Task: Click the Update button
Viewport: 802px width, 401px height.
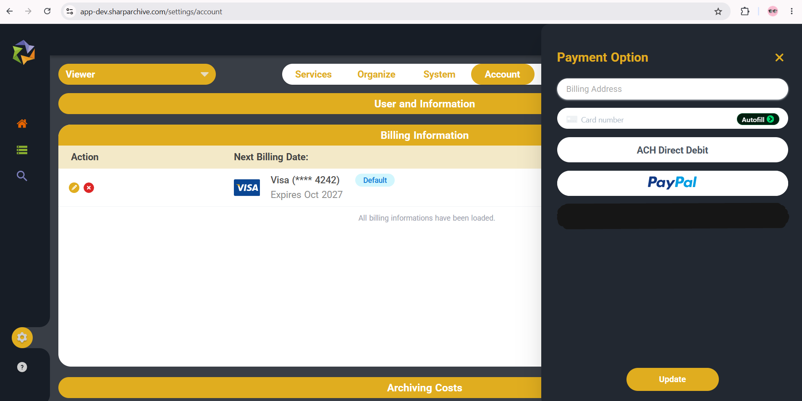Action: 672,379
